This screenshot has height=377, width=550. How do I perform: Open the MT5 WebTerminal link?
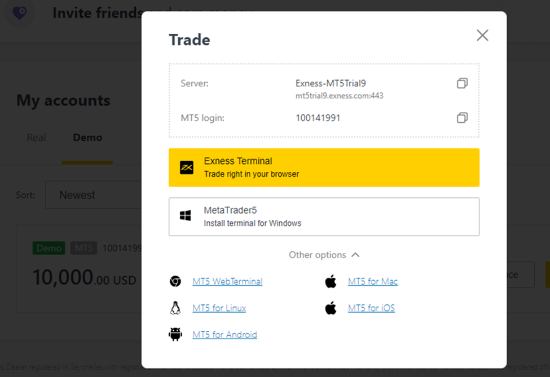(227, 281)
